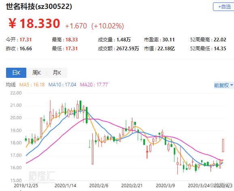The height and width of the screenshot is (191, 234).
Task: Click the 最高 value 18.33
Action: coord(72,40)
